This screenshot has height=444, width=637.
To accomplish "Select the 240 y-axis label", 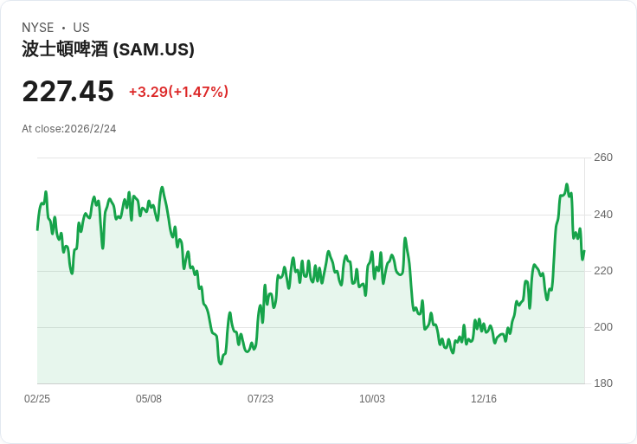I will pyautogui.click(x=603, y=215).
